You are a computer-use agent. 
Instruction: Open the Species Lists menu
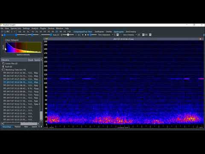16,28
